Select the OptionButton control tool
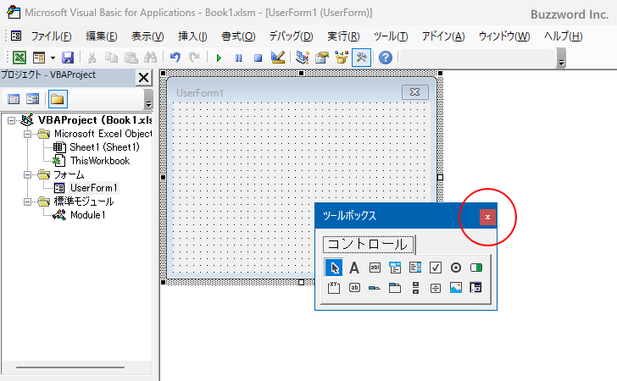 (456, 268)
